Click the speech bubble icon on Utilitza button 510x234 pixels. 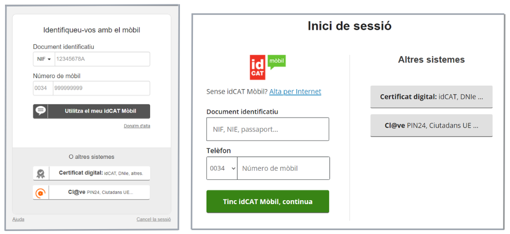41,111
